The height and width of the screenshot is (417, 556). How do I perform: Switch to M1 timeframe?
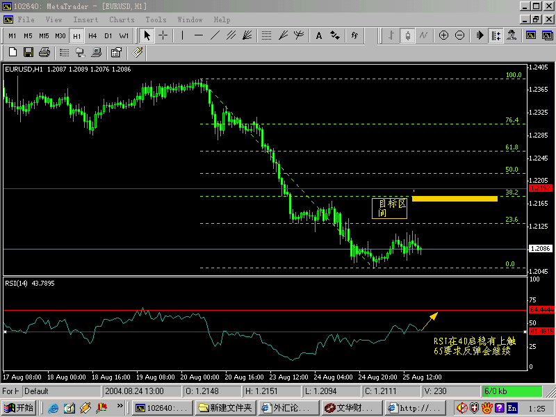[12, 36]
